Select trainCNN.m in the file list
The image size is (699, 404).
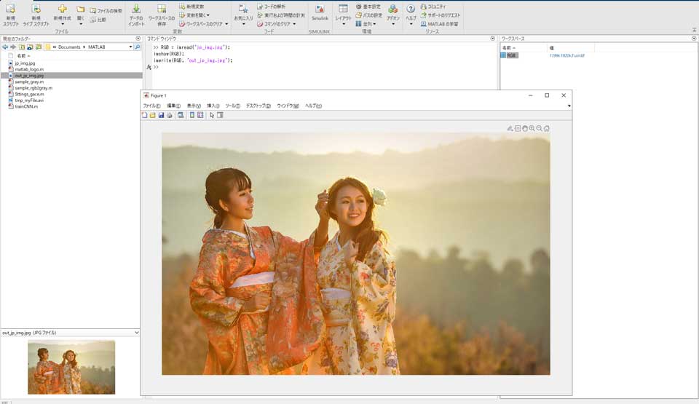click(x=25, y=106)
